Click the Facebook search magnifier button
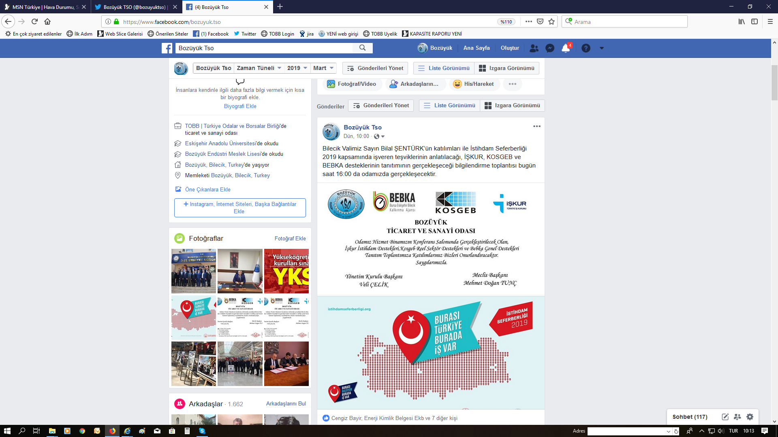 363,48
